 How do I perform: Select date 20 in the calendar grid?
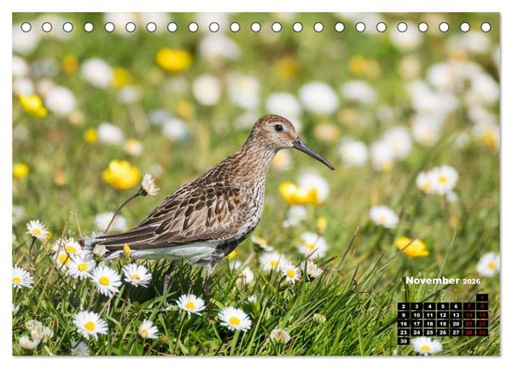pyautogui.click(x=456, y=324)
